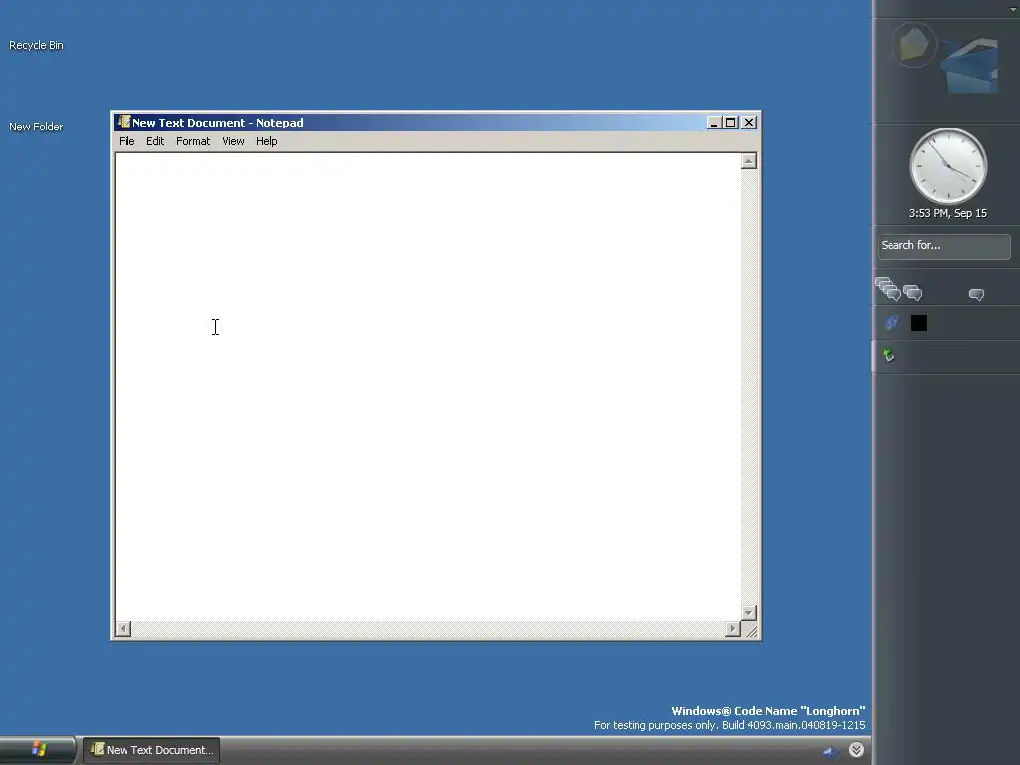
Task: Click the horizontal scrollbar left arrow
Action: point(123,628)
